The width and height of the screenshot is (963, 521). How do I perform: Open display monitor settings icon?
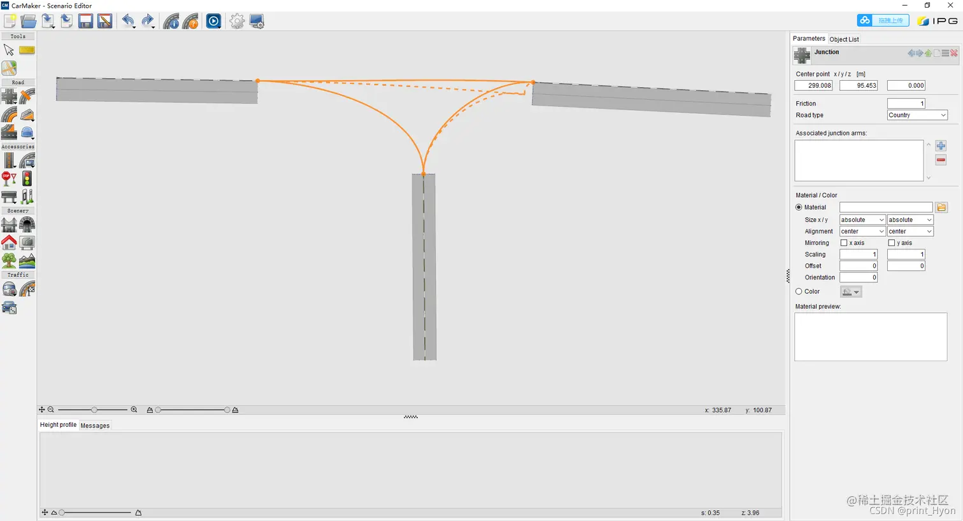tap(257, 21)
